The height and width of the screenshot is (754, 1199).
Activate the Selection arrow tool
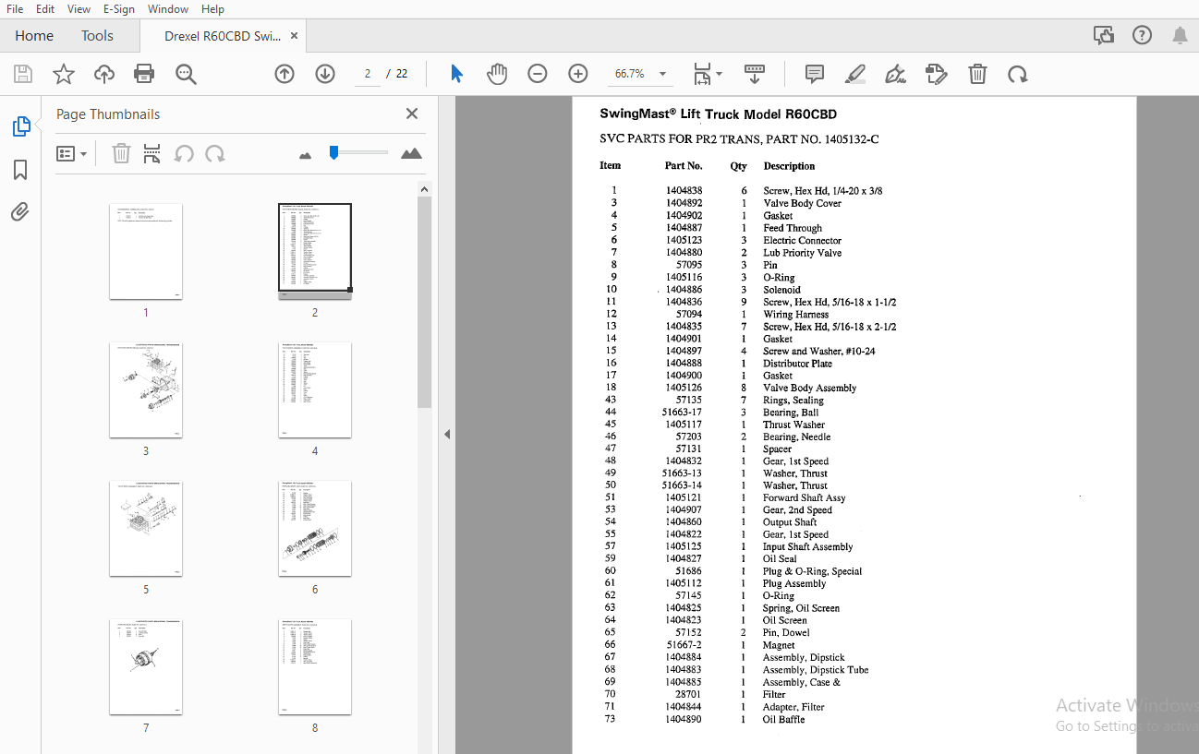pyautogui.click(x=456, y=74)
